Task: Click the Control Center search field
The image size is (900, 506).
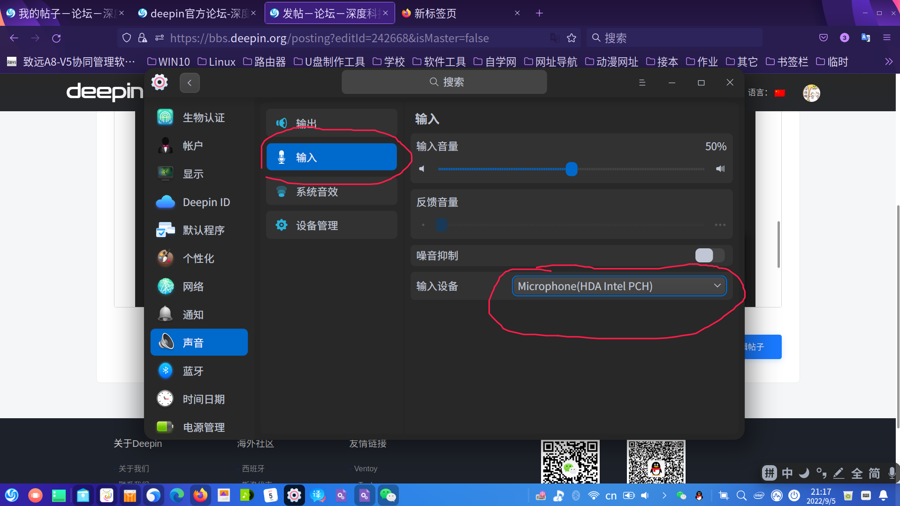Action: point(444,82)
